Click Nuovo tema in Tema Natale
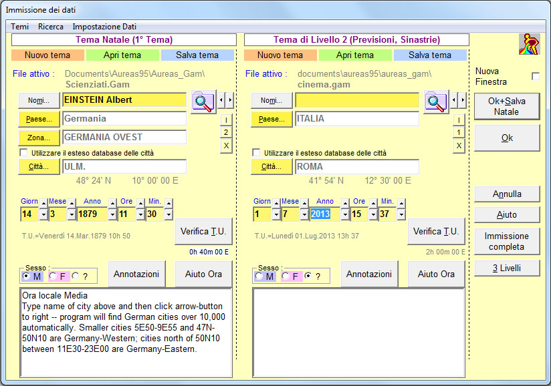Viewport: 551px width, 386px height. tap(47, 55)
